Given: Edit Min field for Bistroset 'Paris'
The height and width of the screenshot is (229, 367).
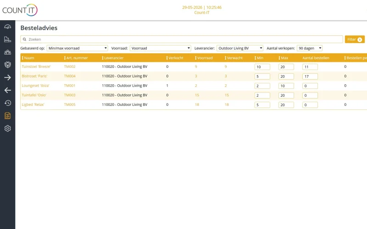Looking at the screenshot, I should (262, 76).
